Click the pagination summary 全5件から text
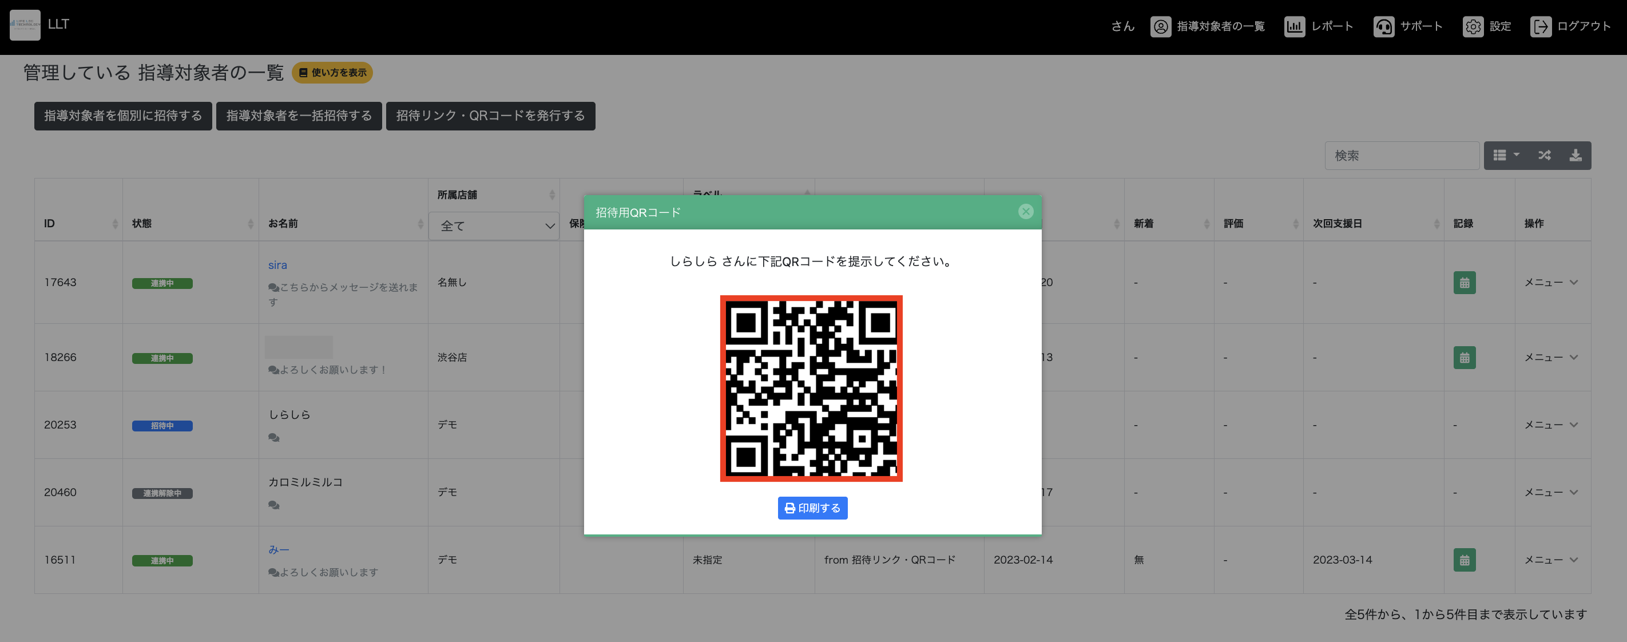1627x642 pixels. tap(1465, 614)
